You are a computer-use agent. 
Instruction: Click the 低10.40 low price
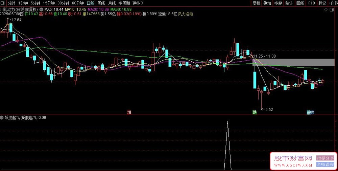point(61,14)
